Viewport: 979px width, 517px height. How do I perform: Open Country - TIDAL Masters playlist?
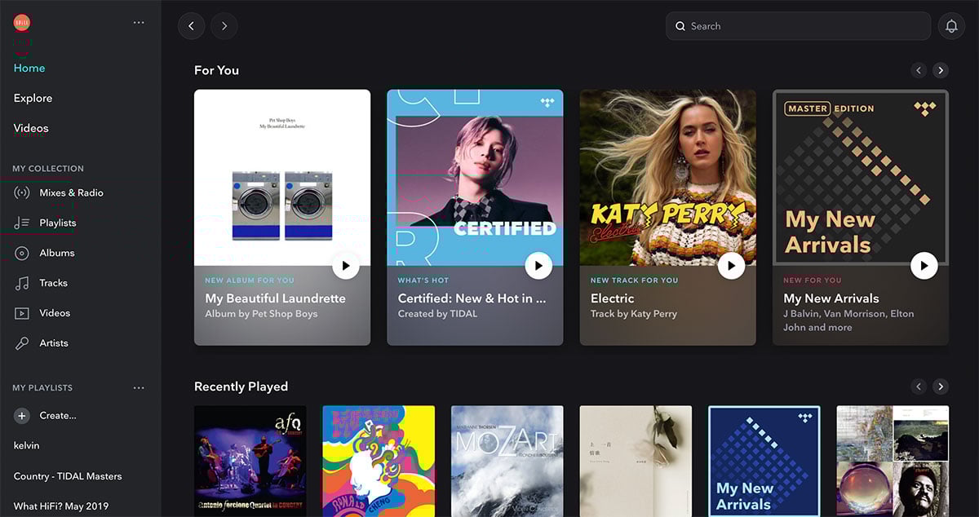[68, 476]
